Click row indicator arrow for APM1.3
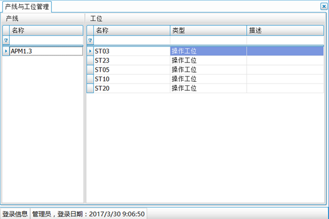Viewport: 329px width, 219px height. click(x=6, y=51)
